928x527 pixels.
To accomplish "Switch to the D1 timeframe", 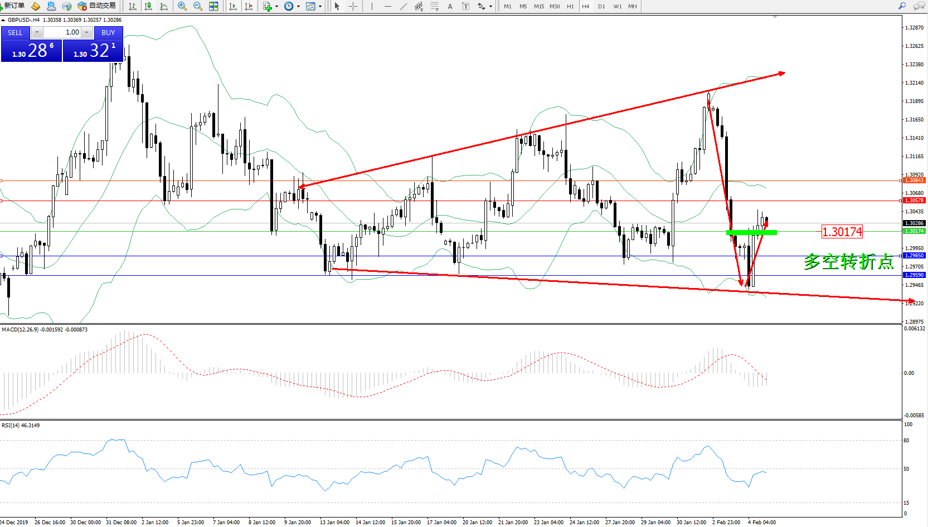I will point(601,6).
